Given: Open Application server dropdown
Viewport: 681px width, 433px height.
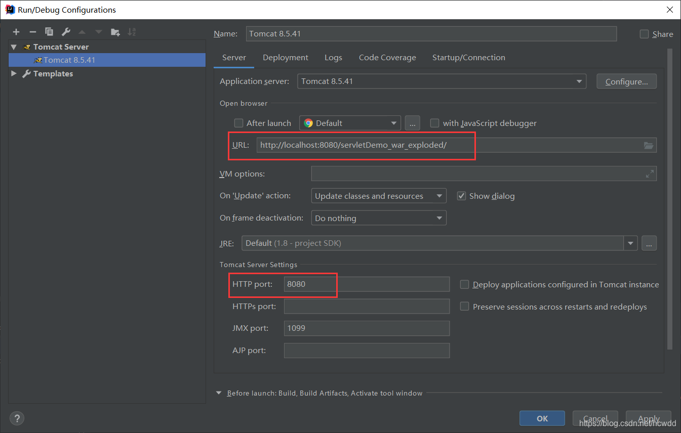Looking at the screenshot, I should click(x=442, y=81).
